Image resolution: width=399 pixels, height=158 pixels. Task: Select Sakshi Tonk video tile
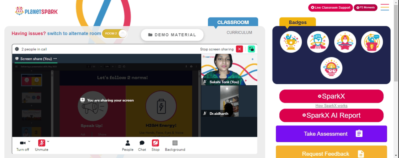(229, 69)
